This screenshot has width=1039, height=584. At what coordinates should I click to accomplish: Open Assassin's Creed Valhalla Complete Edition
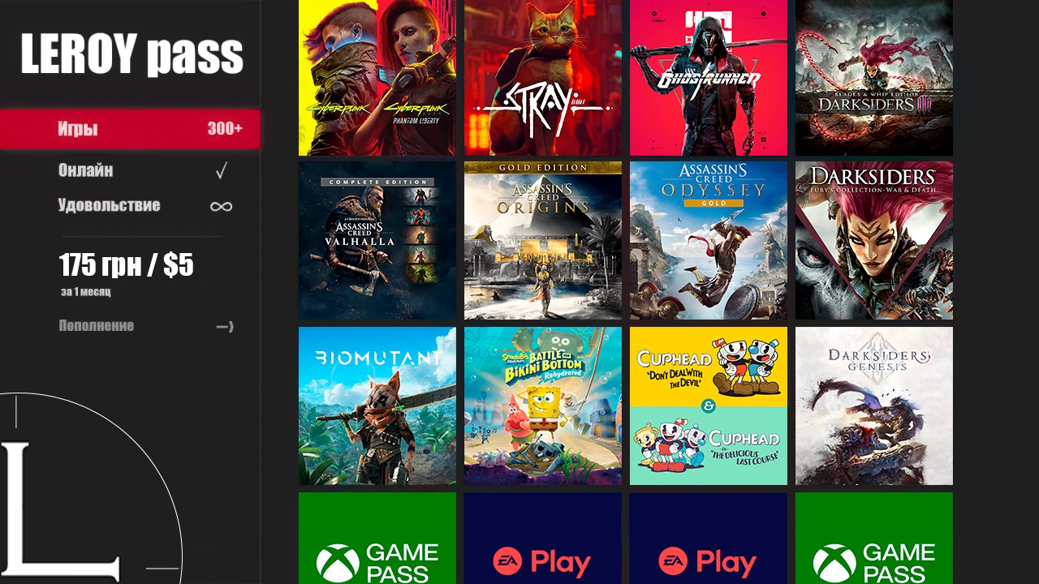tap(377, 240)
